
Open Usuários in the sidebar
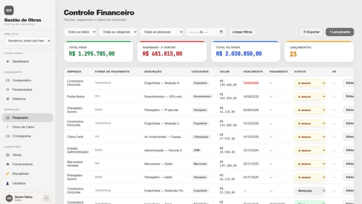(28, 183)
